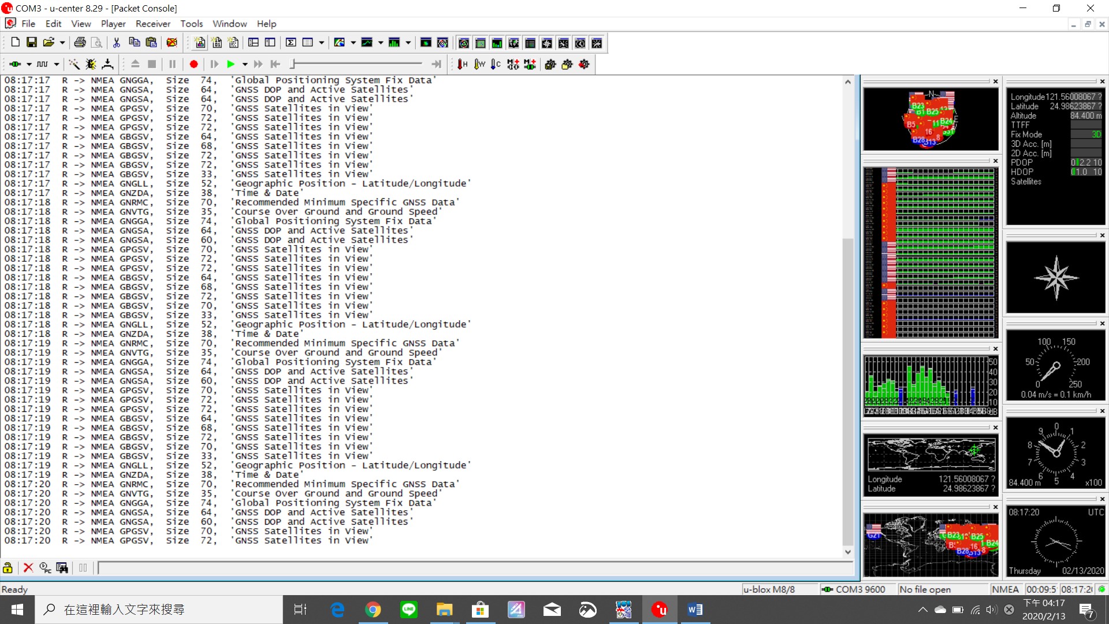The height and width of the screenshot is (624, 1109).
Task: Start recording with the red record button
Action: click(x=194, y=64)
